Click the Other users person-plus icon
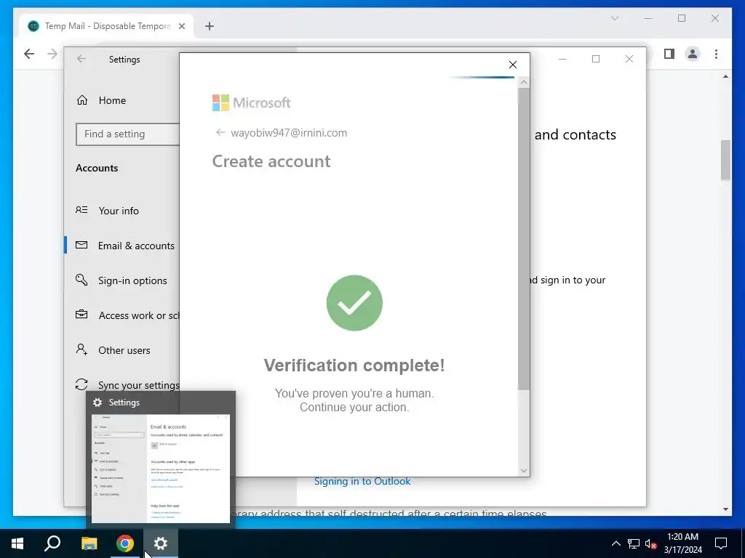 (x=81, y=349)
